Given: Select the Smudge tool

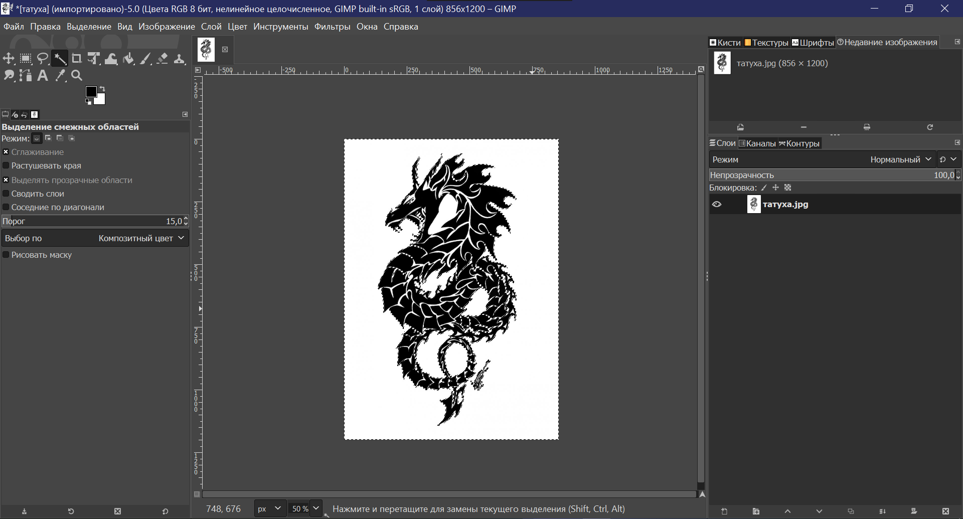Looking at the screenshot, I should pos(9,75).
